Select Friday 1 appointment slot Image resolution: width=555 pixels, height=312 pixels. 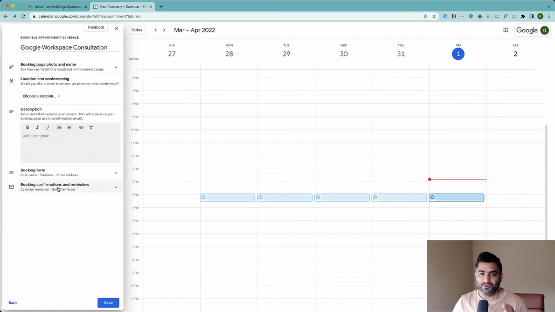click(x=456, y=198)
